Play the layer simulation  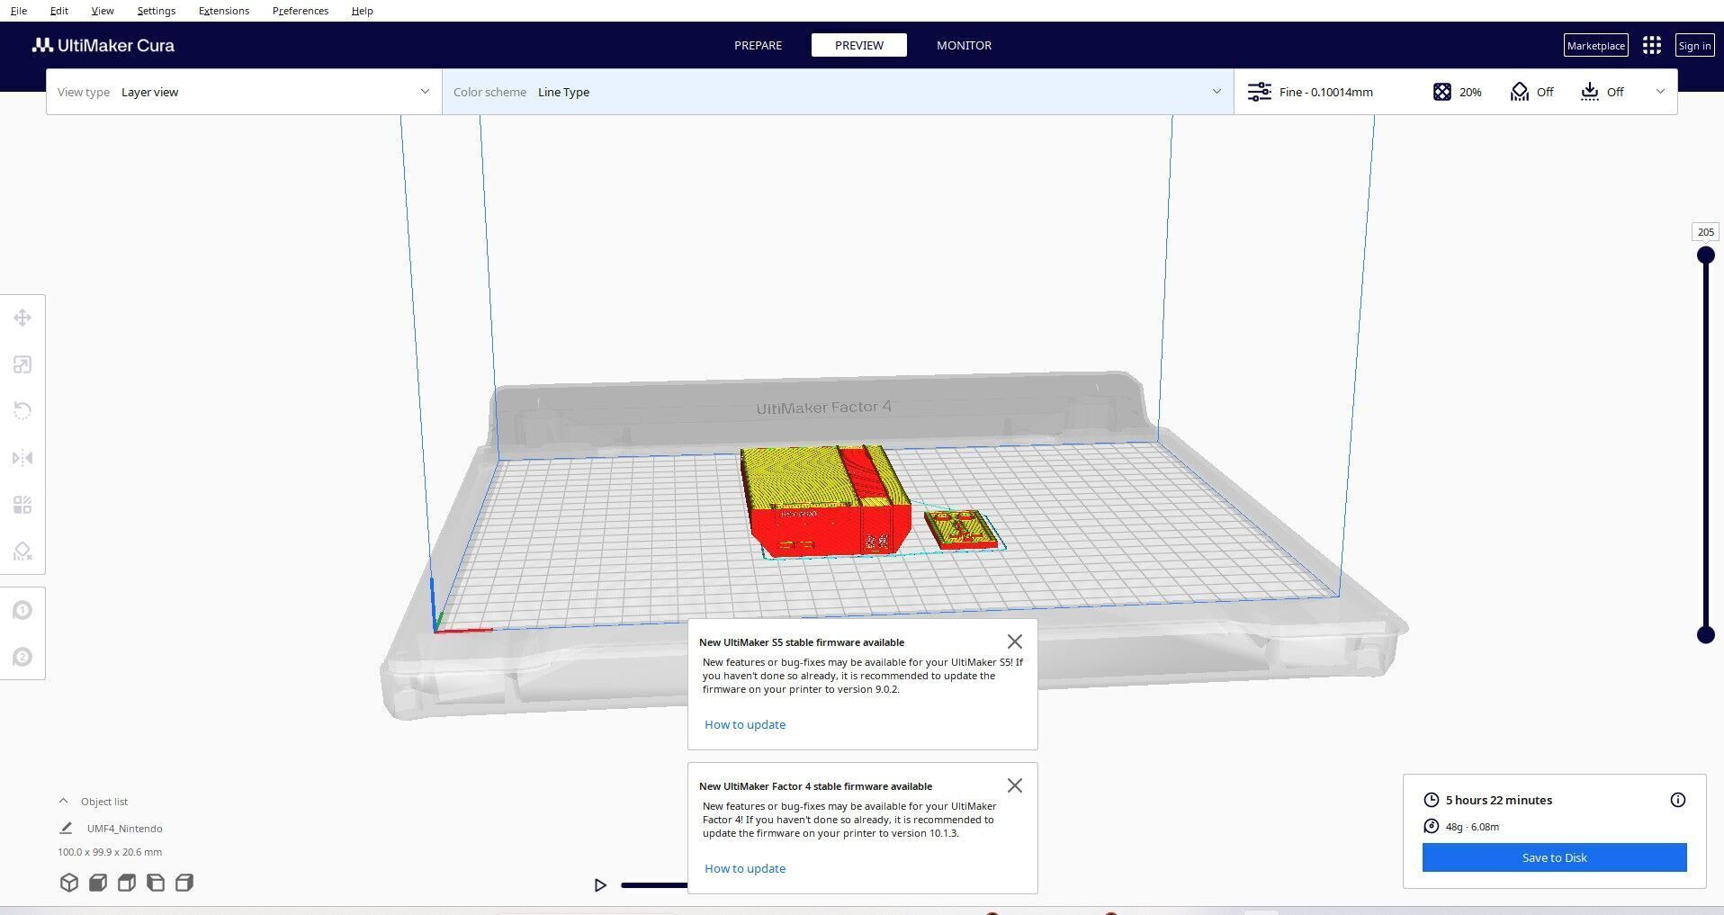point(600,885)
